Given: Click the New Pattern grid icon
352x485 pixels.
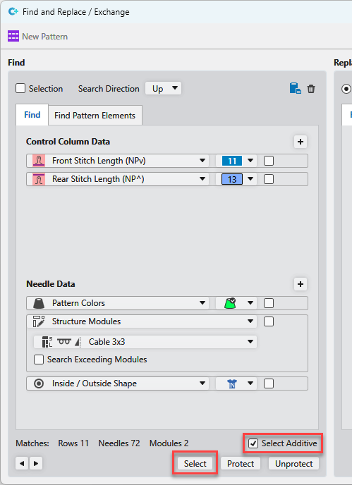Looking at the screenshot, I should [13, 36].
